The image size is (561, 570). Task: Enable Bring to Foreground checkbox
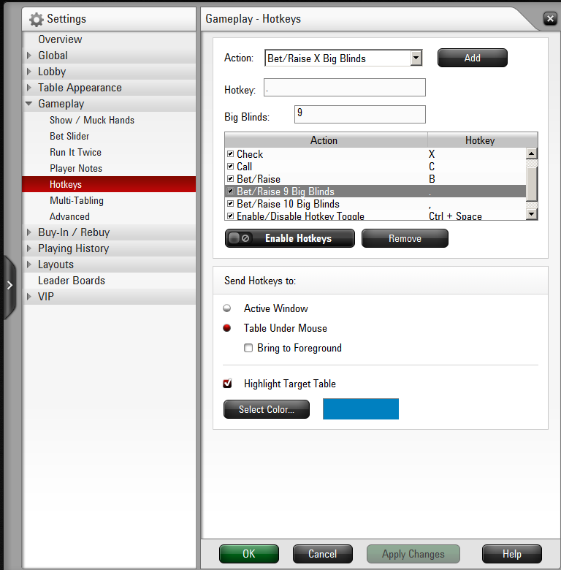click(x=248, y=348)
